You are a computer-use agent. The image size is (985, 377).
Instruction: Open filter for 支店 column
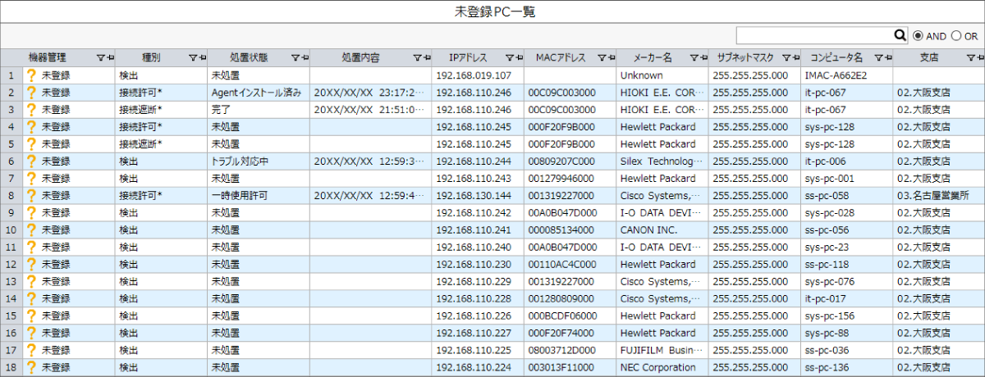click(x=970, y=58)
